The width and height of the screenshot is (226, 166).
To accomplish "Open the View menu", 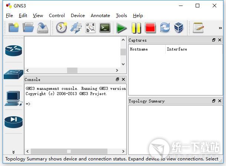I will pos(38,16).
